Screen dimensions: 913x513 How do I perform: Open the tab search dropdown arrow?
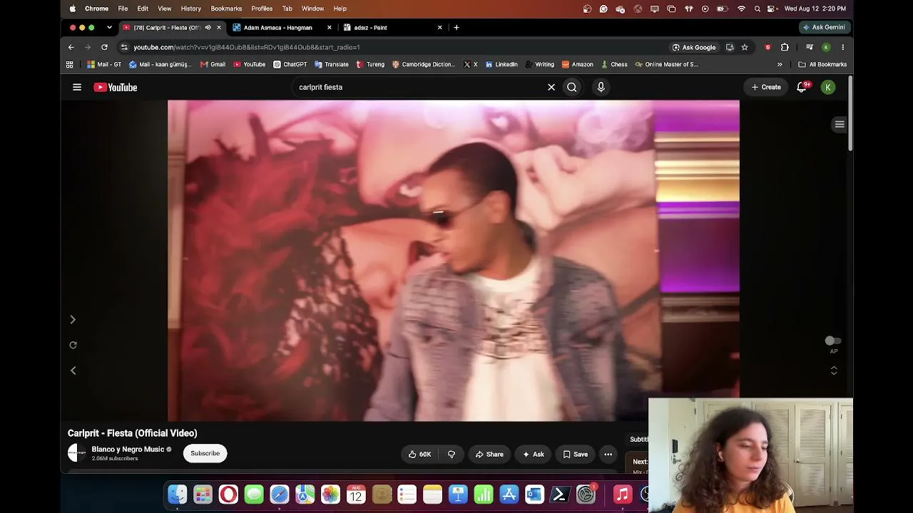109,28
